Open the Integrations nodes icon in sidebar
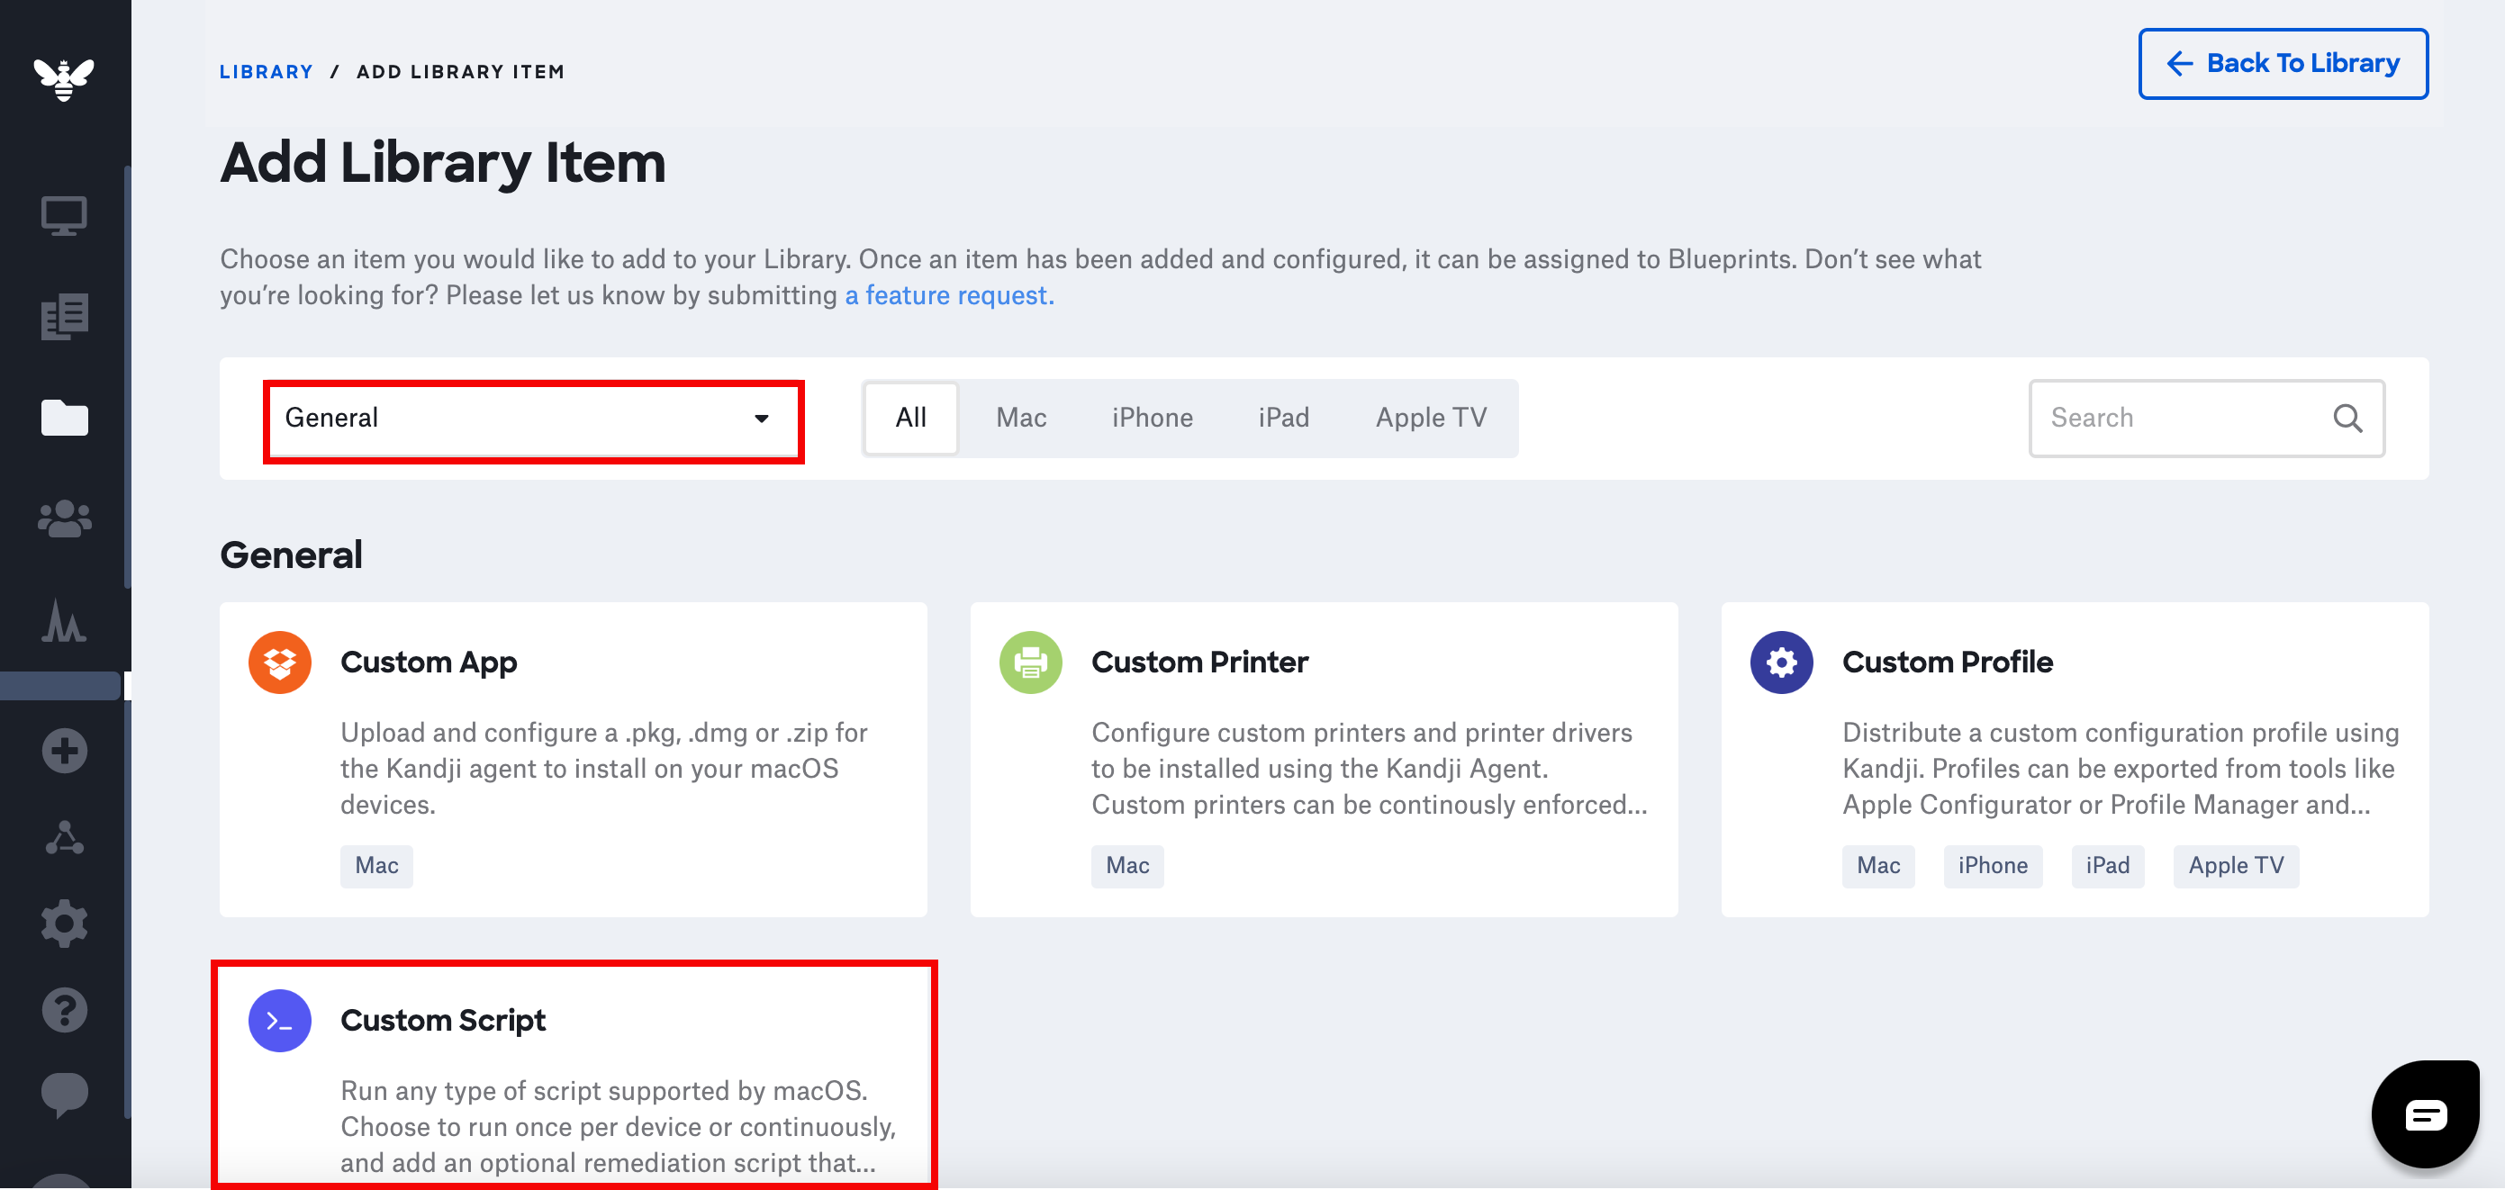 pos(64,838)
